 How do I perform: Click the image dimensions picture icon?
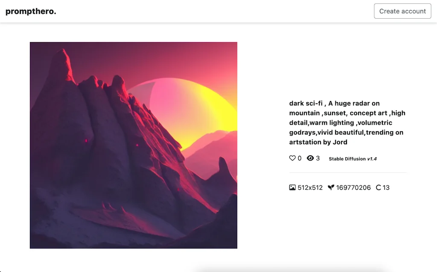click(292, 187)
